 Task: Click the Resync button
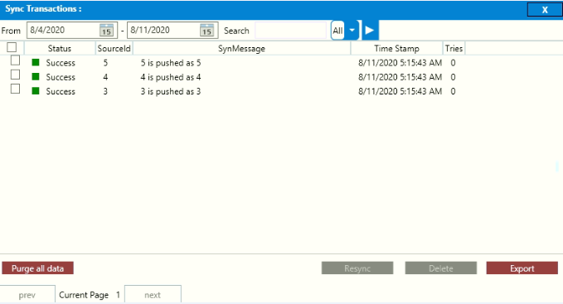point(357,268)
